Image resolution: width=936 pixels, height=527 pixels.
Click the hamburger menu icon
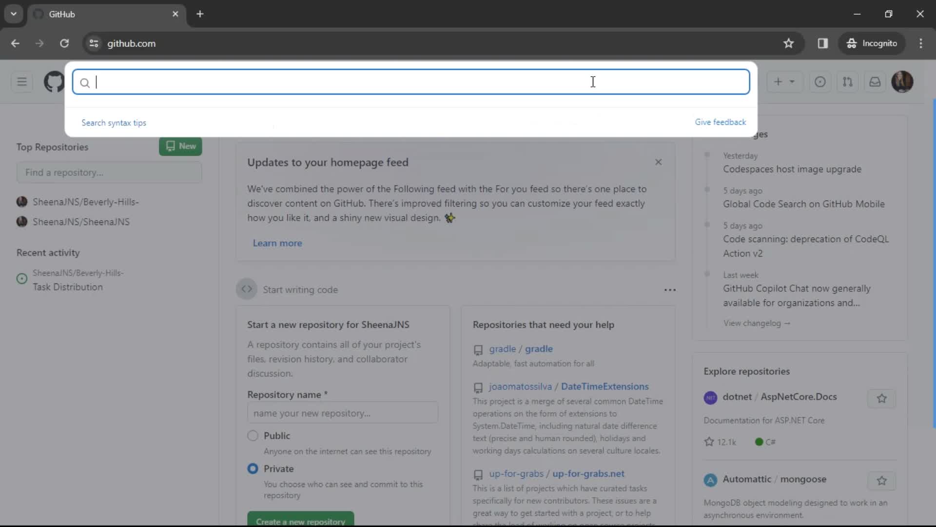click(21, 81)
